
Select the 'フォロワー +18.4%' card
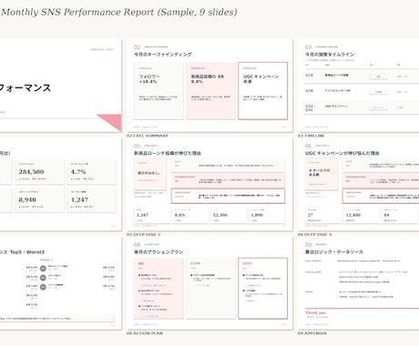(158, 91)
